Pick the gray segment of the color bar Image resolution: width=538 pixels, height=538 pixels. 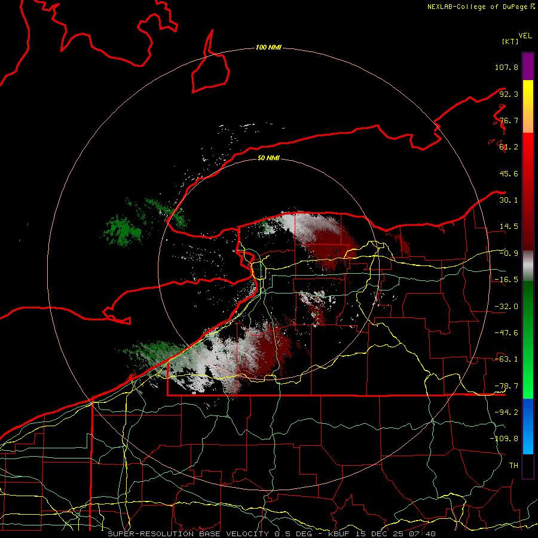pos(528,265)
